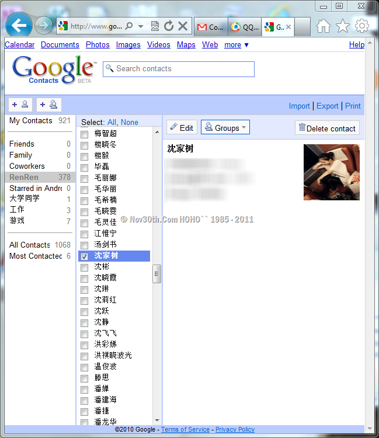Viewport: 379px width, 438px height.
Task: Select the My Contacts group
Action: click(x=40, y=121)
